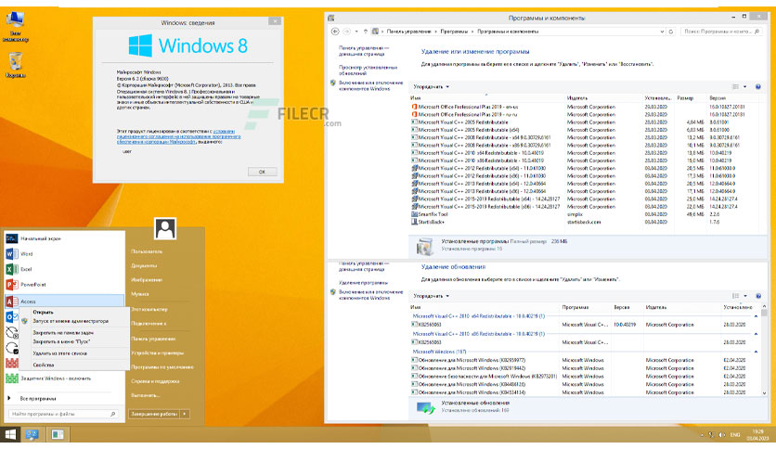This screenshot has height=449, width=776.
Task: Choose Запуск от имени администратора in context menu
Action: pos(74,321)
